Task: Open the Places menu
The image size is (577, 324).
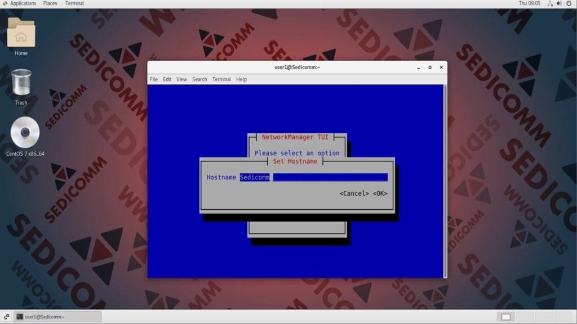Action: [50, 3]
